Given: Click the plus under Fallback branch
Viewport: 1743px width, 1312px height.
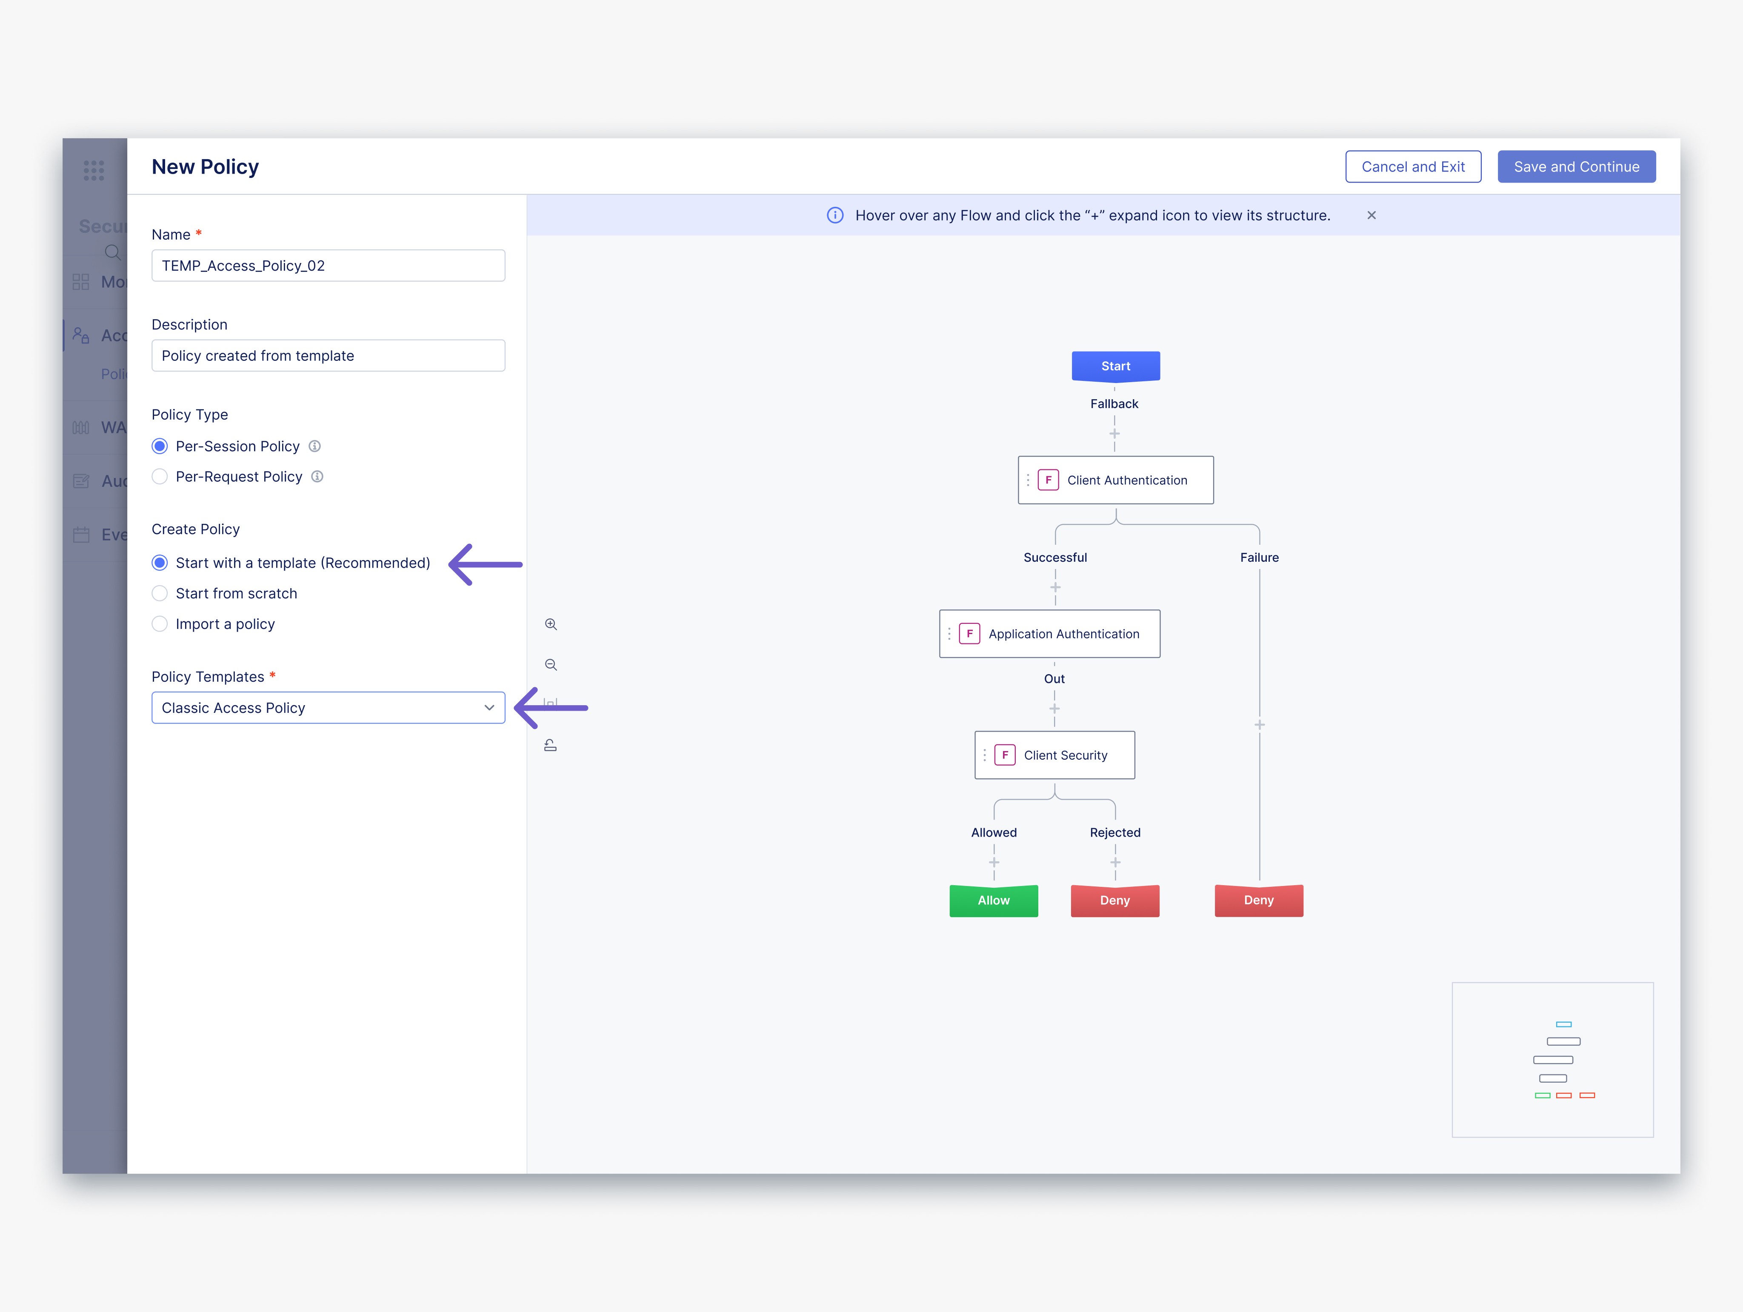Looking at the screenshot, I should [1114, 434].
